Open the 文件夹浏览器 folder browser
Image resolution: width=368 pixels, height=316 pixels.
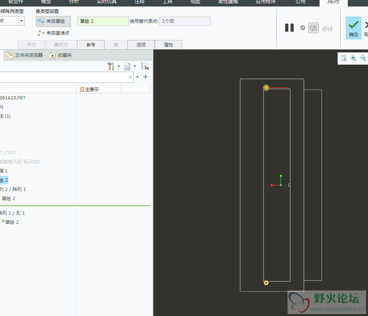pyautogui.click(x=25, y=55)
